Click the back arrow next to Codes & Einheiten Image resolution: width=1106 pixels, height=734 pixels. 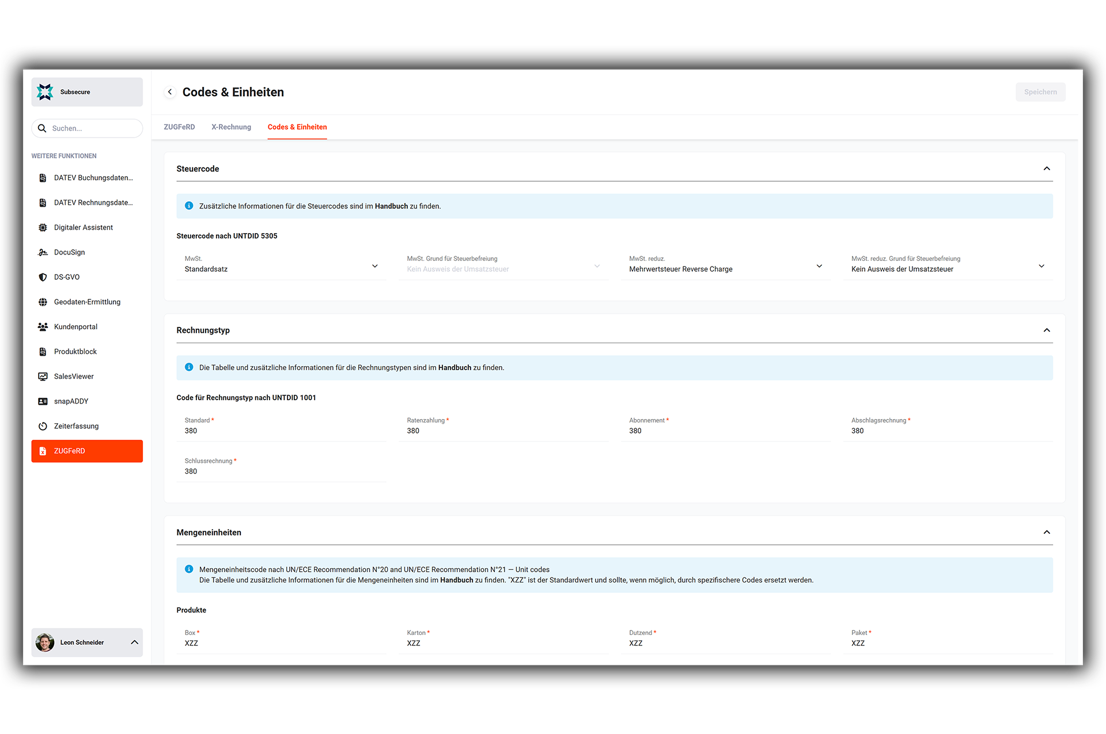[170, 92]
